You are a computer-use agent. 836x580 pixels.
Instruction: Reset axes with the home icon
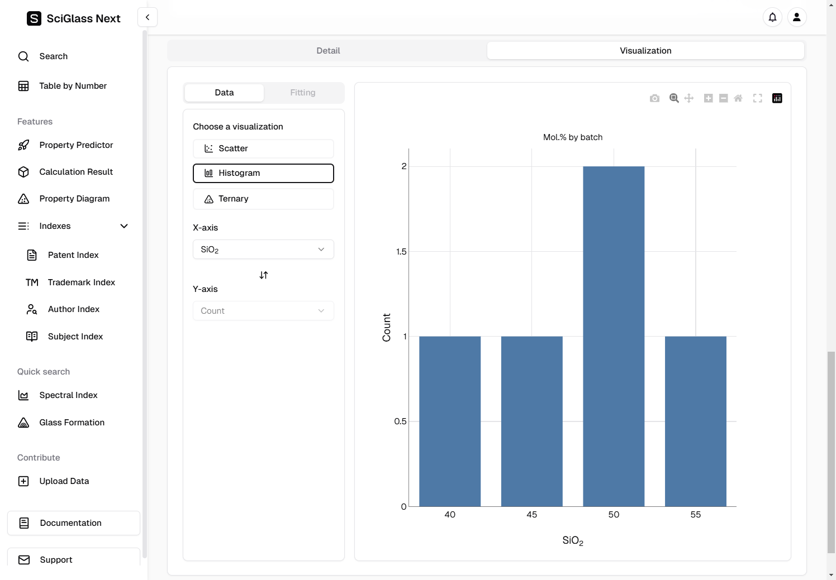[x=738, y=98]
